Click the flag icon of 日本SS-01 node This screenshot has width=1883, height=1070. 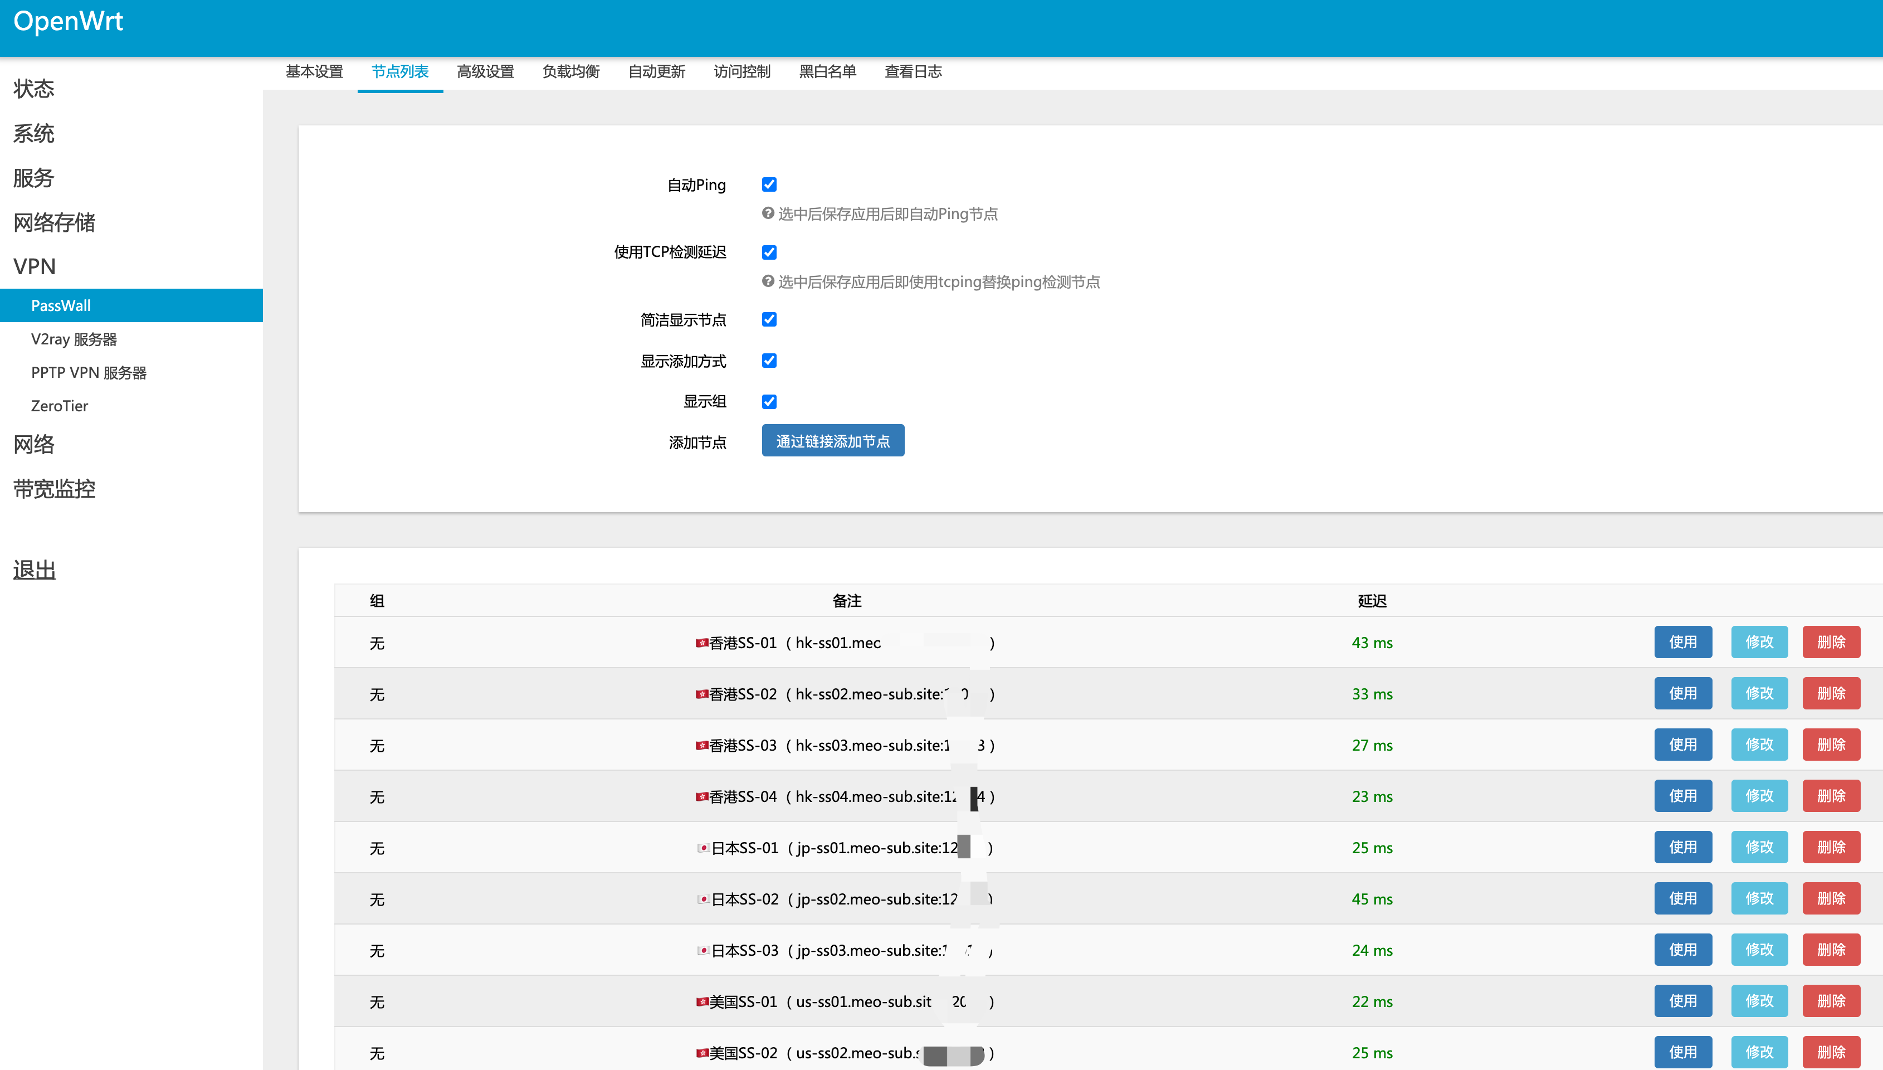coord(703,848)
